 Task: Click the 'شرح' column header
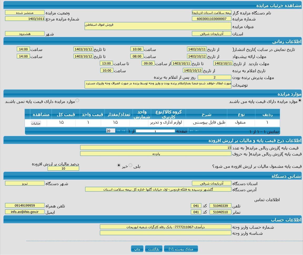pyautogui.click(x=206, y=114)
